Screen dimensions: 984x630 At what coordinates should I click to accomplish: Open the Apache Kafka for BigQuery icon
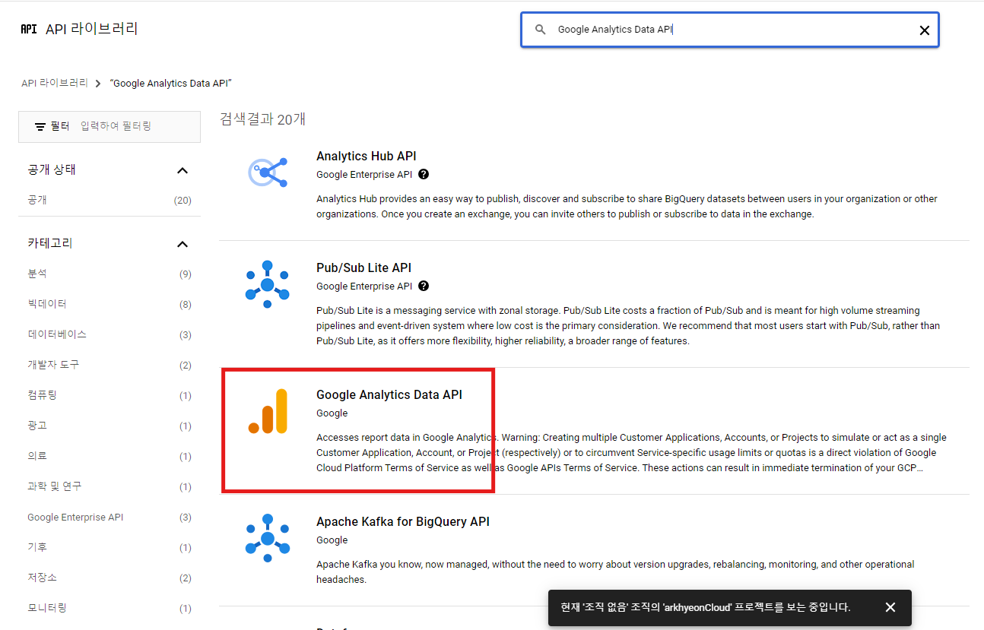coord(268,538)
